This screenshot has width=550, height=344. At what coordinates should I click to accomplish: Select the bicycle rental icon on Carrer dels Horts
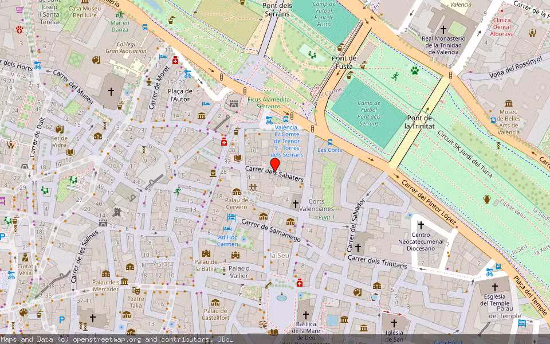[x=37, y=64]
